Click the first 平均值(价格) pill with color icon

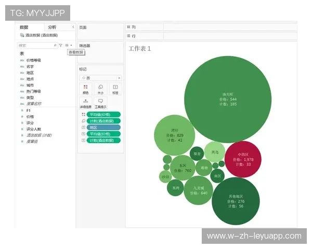(x=103, y=115)
